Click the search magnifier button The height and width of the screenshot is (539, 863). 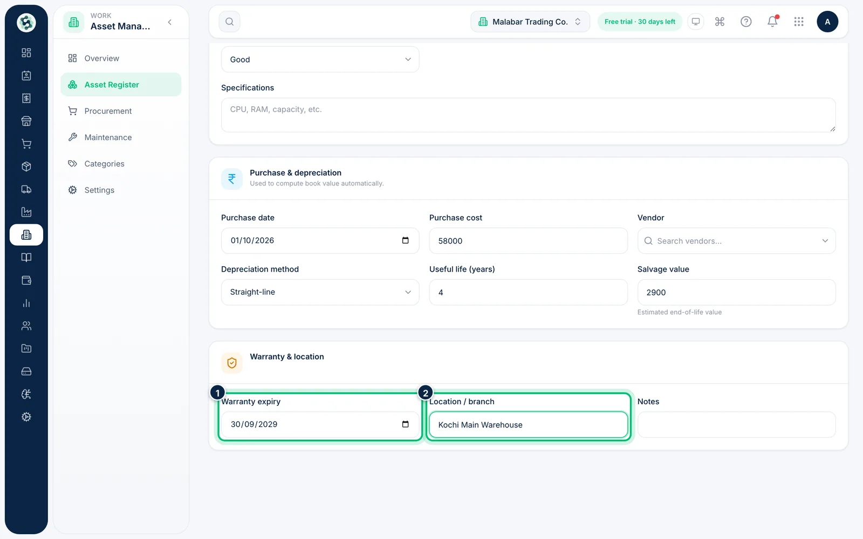click(x=229, y=22)
